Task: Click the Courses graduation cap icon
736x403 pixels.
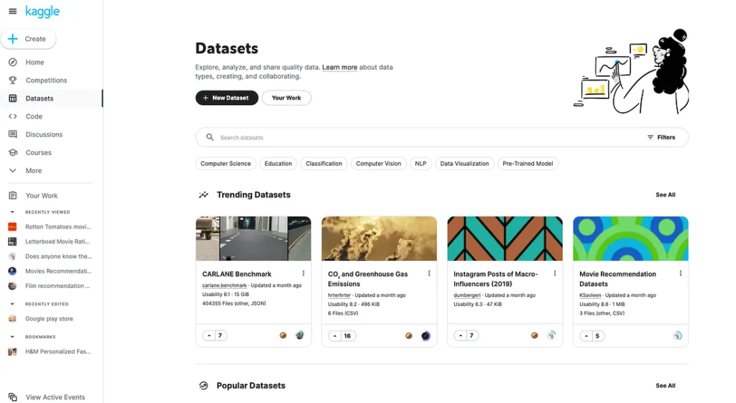Action: tap(12, 152)
